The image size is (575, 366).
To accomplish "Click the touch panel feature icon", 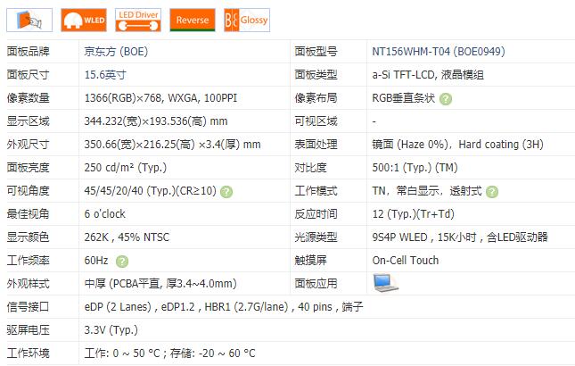I will tap(29, 21).
